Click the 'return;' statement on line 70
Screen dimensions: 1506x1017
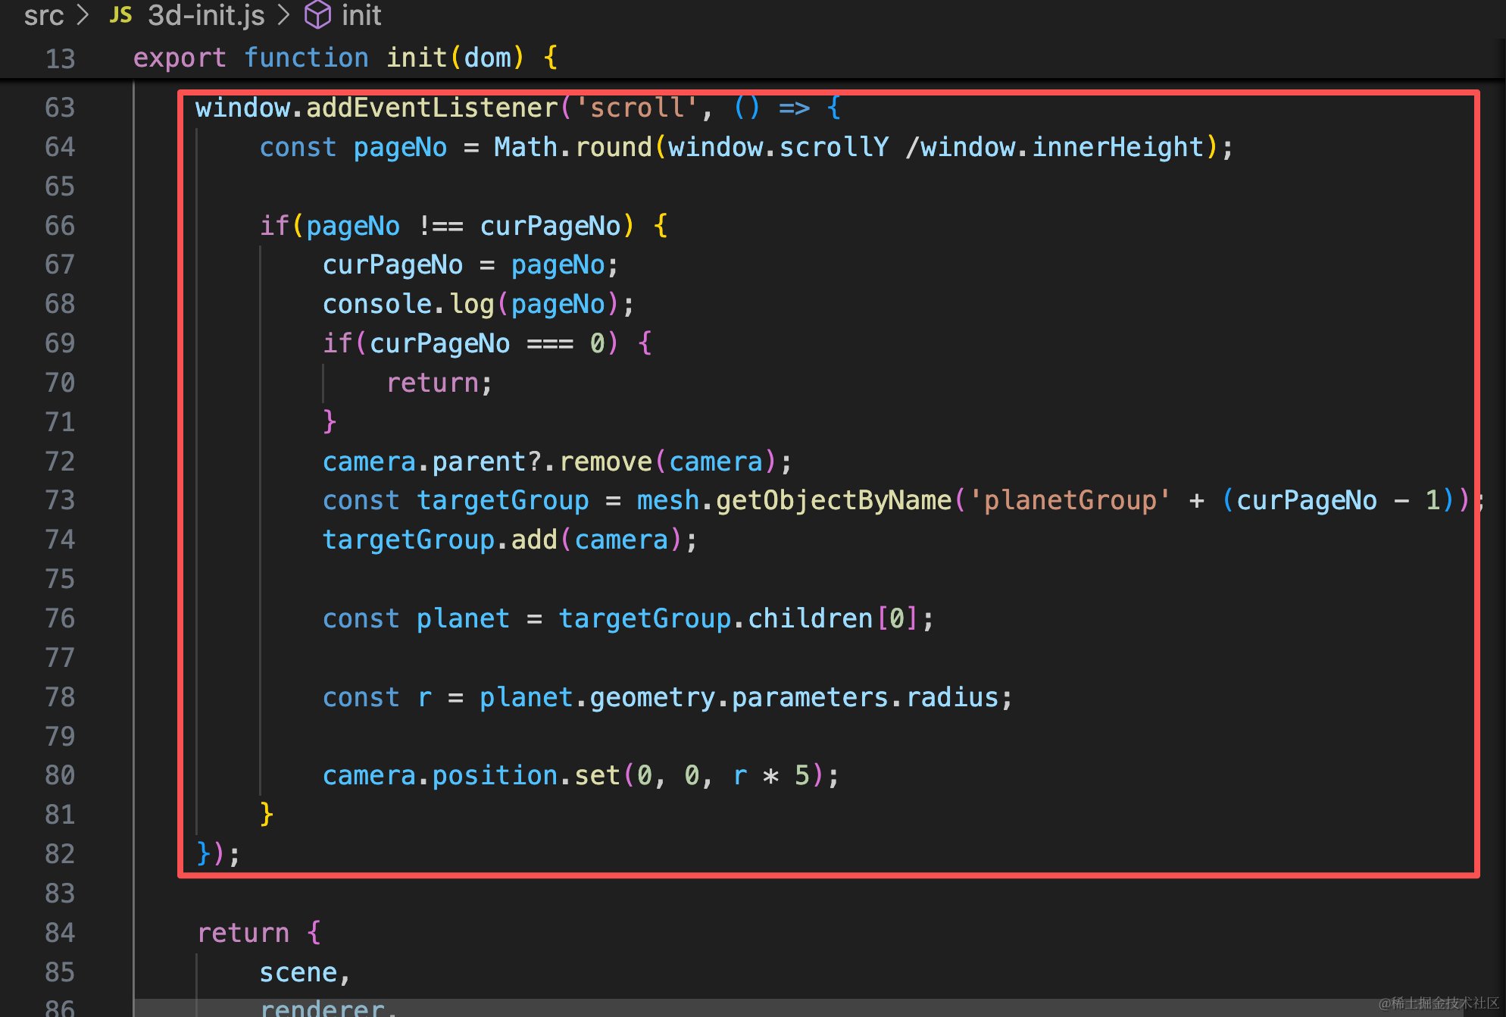click(439, 383)
